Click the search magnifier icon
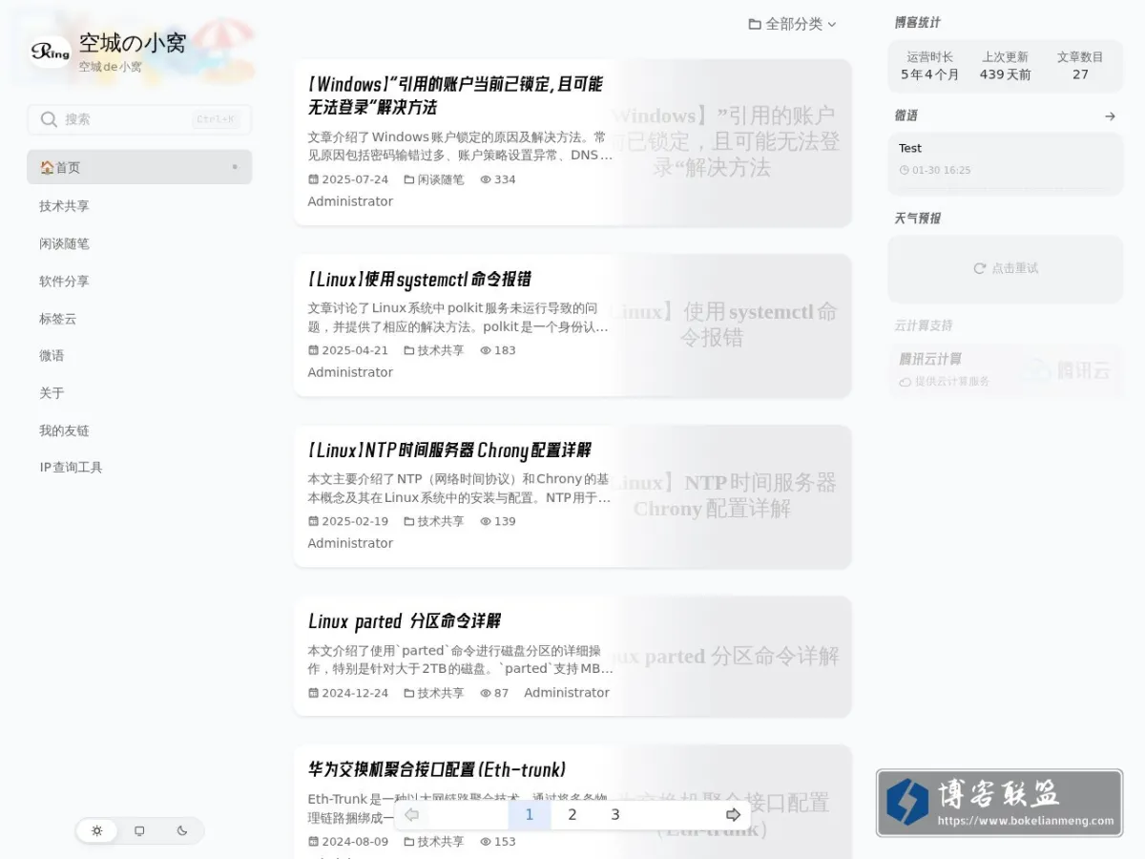Image resolution: width=1145 pixels, height=859 pixels. (x=49, y=119)
